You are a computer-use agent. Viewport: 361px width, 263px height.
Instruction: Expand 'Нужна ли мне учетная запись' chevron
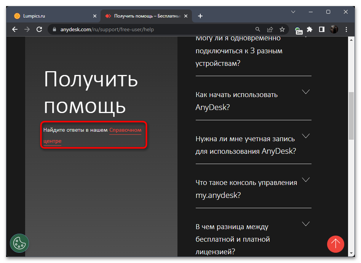click(306, 136)
